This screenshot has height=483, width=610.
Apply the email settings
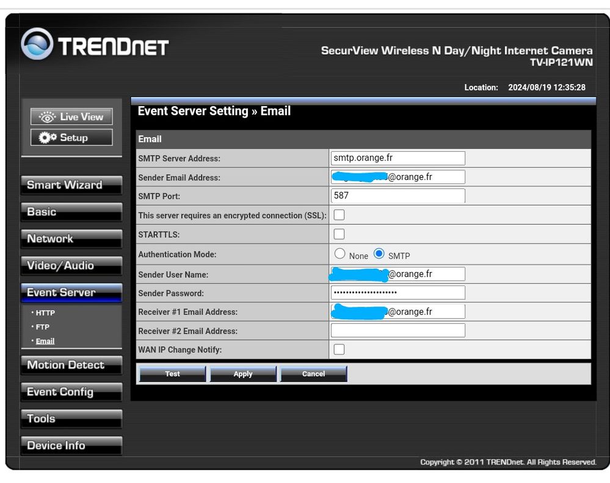pos(243,374)
